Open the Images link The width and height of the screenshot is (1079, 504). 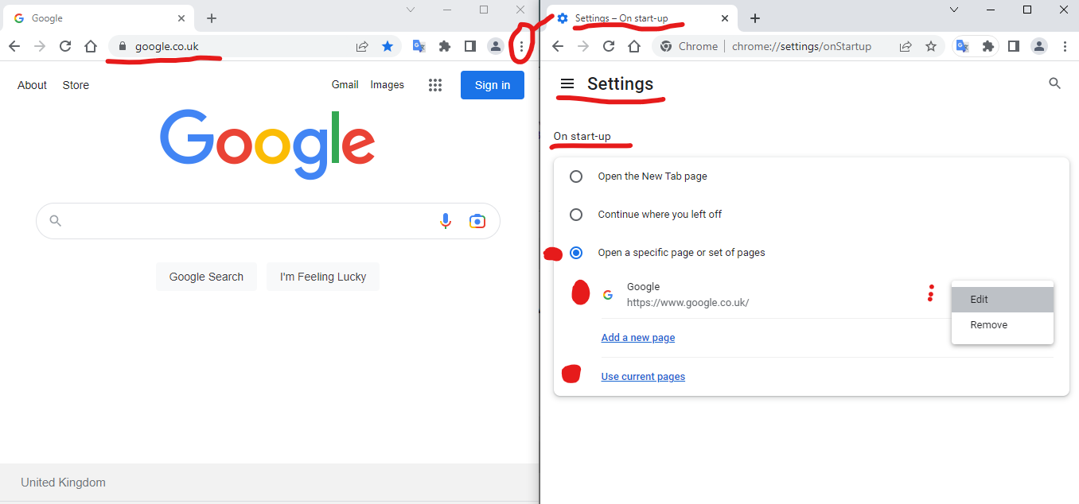click(x=388, y=85)
